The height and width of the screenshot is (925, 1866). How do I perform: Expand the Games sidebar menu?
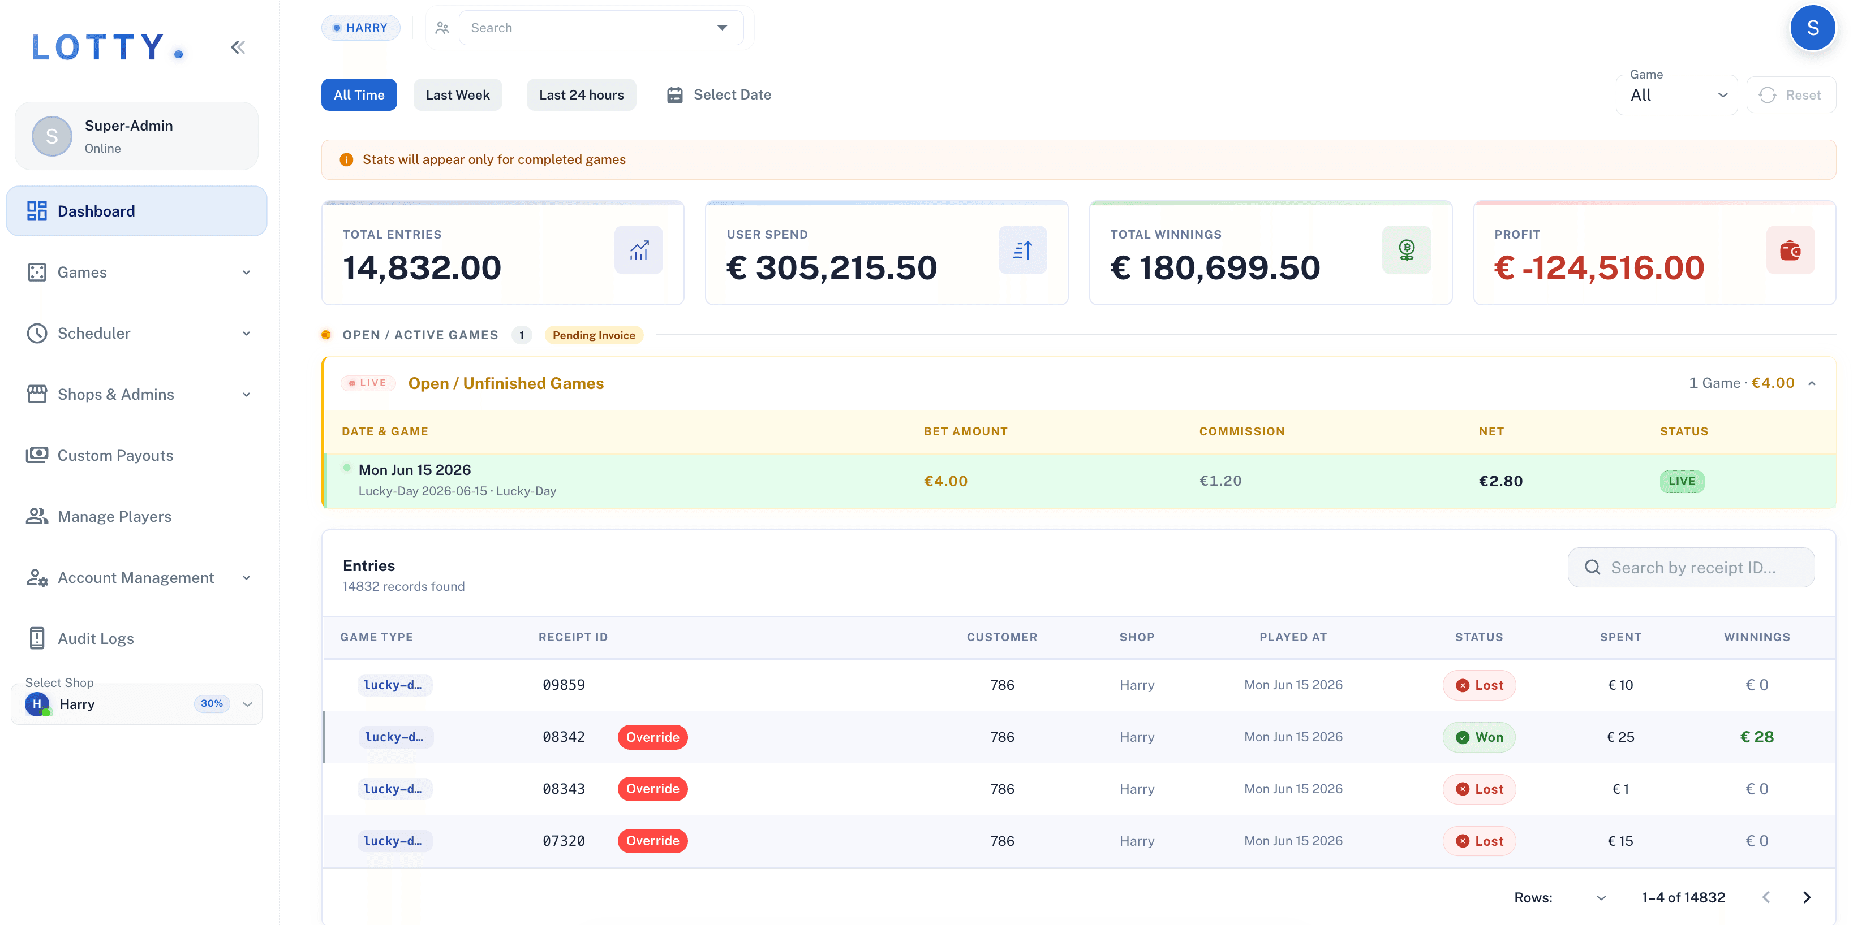[x=136, y=272]
